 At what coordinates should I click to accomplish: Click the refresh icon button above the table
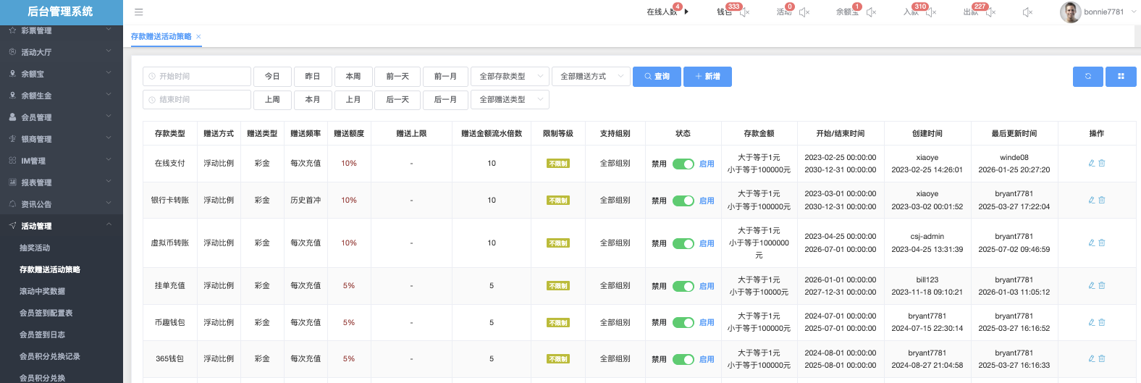point(1087,77)
